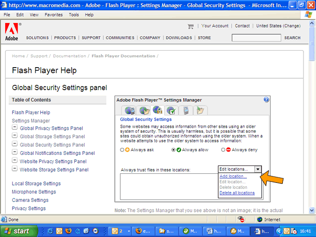Image resolution: width=316 pixels, height=237 pixels.
Task: Open the Global Storage Settings tab icon
Action: 144,110
